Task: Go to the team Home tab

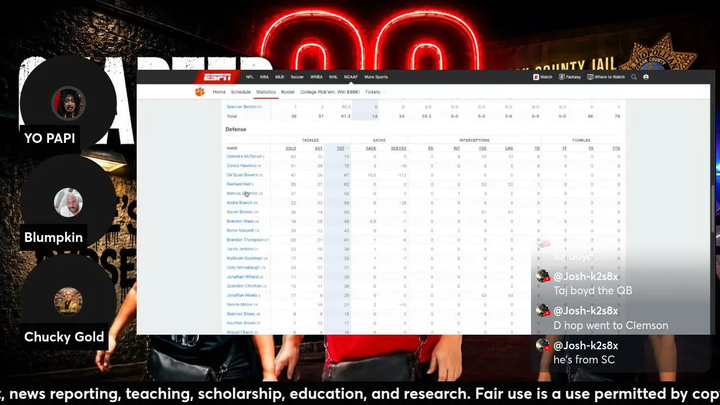Action: [219, 92]
